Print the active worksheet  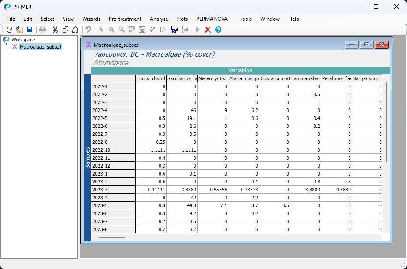(x=42, y=30)
